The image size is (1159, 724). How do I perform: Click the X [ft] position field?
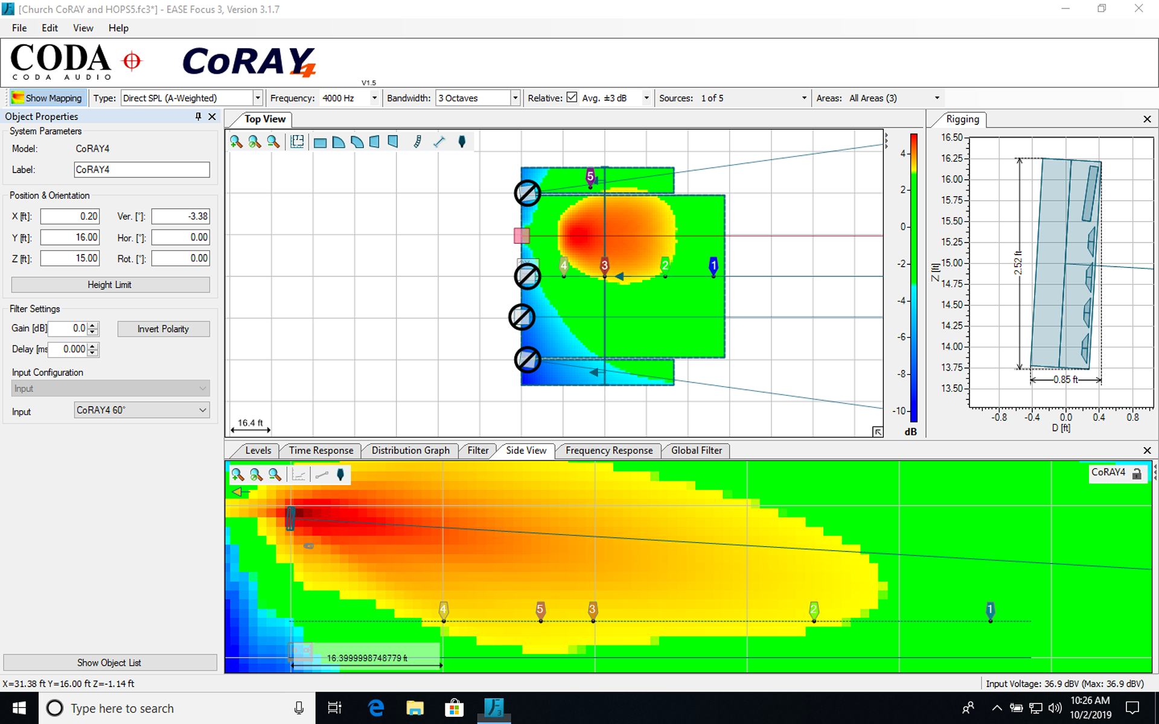click(x=70, y=216)
